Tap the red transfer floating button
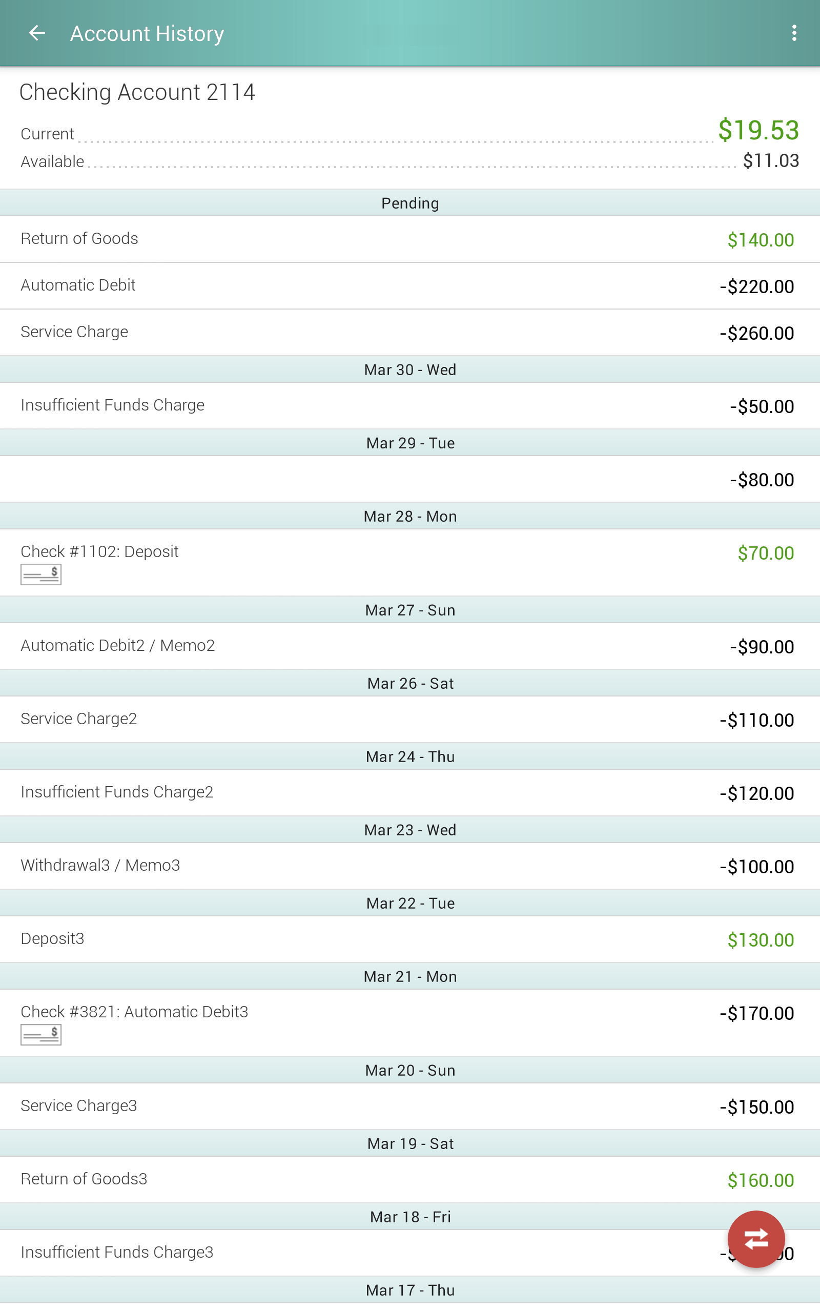Screen dimensions: 820x1312 point(755,1239)
